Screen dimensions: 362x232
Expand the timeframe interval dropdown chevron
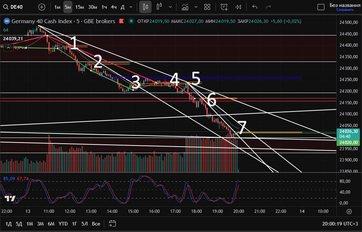point(131,7)
